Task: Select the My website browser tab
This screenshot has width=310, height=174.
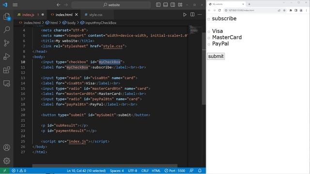Action: tap(226, 4)
